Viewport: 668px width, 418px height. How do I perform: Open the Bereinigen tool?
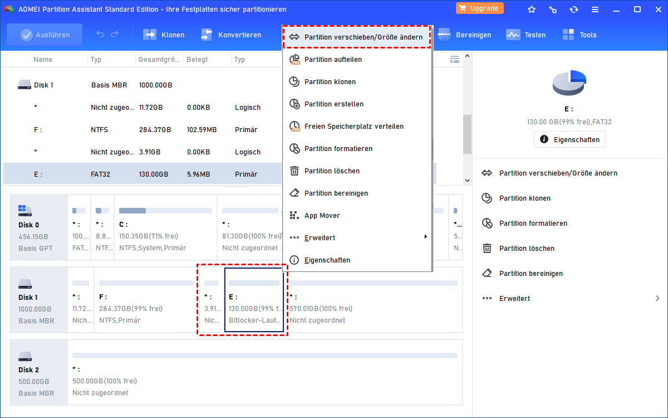464,35
